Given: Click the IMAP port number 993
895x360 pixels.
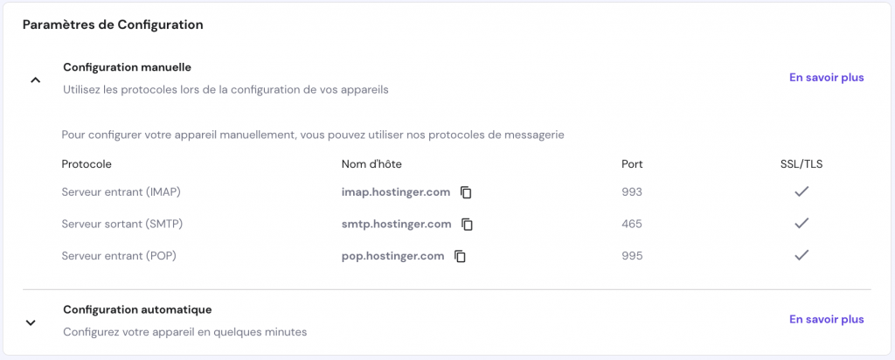Looking at the screenshot, I should (x=631, y=192).
